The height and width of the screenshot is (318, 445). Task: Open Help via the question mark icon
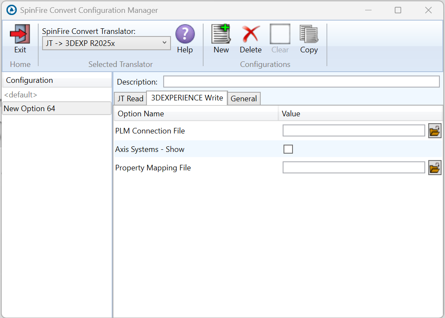[x=185, y=34]
